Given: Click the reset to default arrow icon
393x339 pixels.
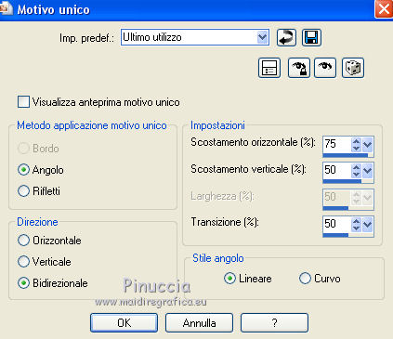Looking at the screenshot, I should pos(286,37).
